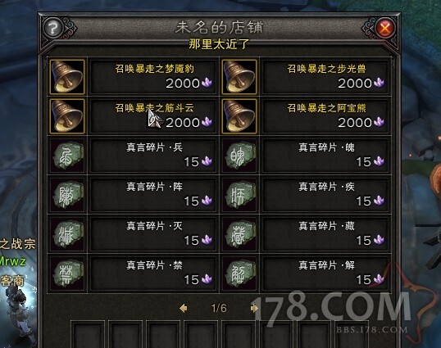This screenshot has width=441, height=348.
Task: Buy 召唤暴走之步光兽 priced 2000
Action: pos(326,77)
